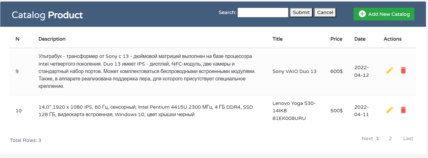The image size is (428, 158).
Task: Edit the Sony VAIO Duo 13 entry
Action: [x=390, y=70]
